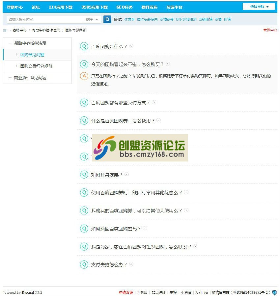The image size is (280, 296).
Task: Click the Q icon beside 如何找回百度团购密码
Action: coord(84,229)
